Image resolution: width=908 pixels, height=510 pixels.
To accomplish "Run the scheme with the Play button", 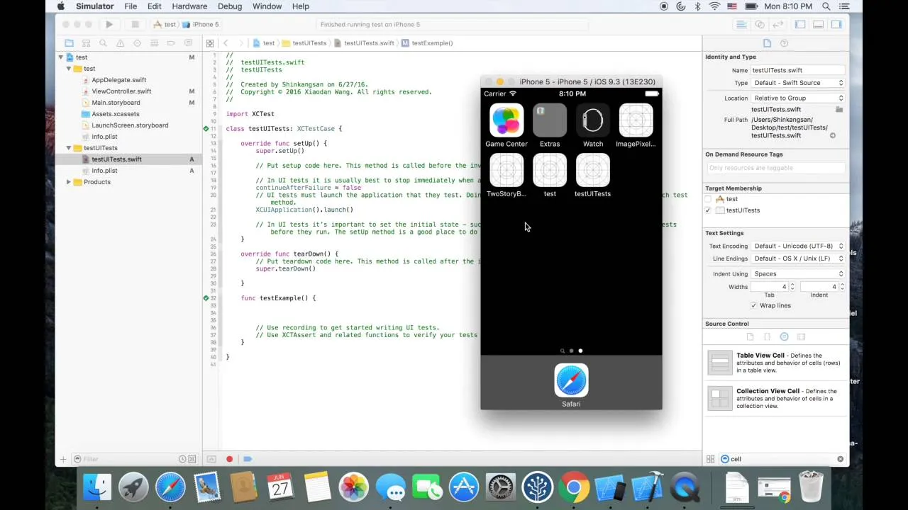I will [109, 24].
